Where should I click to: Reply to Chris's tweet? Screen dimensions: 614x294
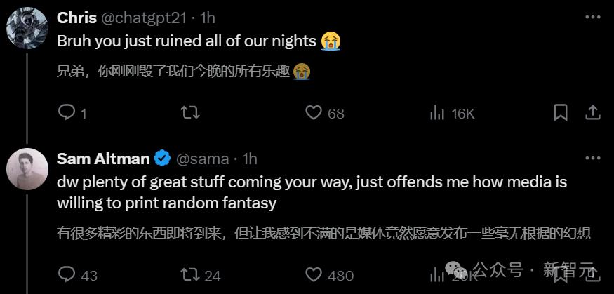pyautogui.click(x=67, y=113)
